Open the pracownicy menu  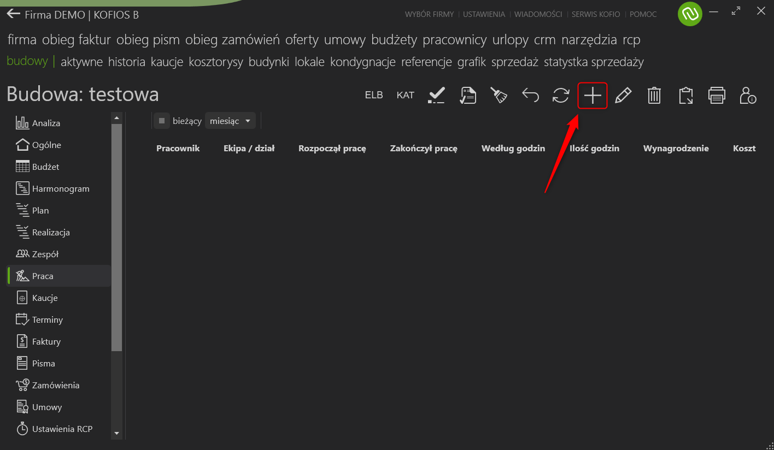[455, 40]
